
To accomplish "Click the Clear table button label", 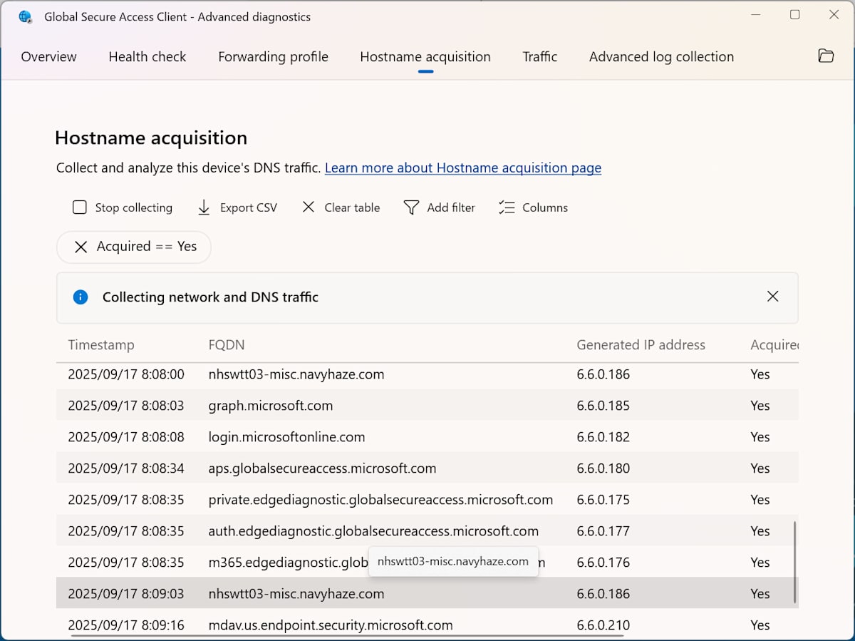I will (x=352, y=207).
